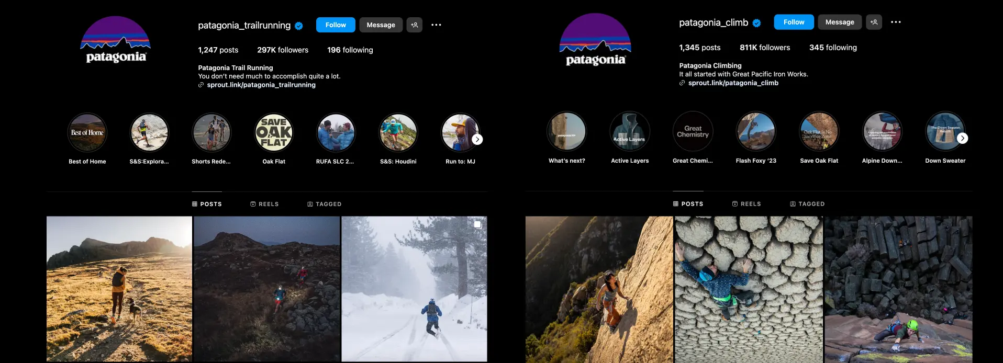Click Patagonia Trail Running display name

click(x=236, y=67)
